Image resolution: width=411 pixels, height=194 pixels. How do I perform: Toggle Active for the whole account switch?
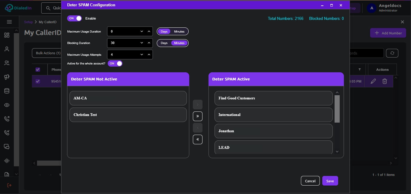pyautogui.click(x=115, y=64)
